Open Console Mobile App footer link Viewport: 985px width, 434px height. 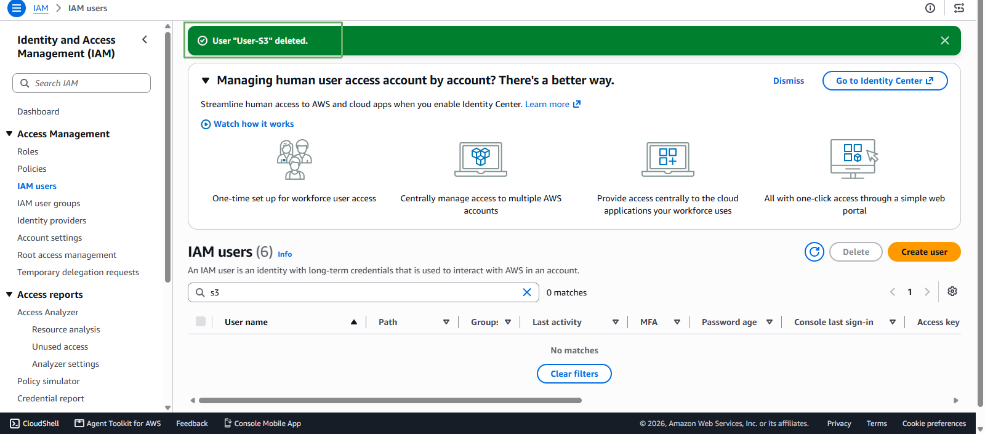[262, 424]
